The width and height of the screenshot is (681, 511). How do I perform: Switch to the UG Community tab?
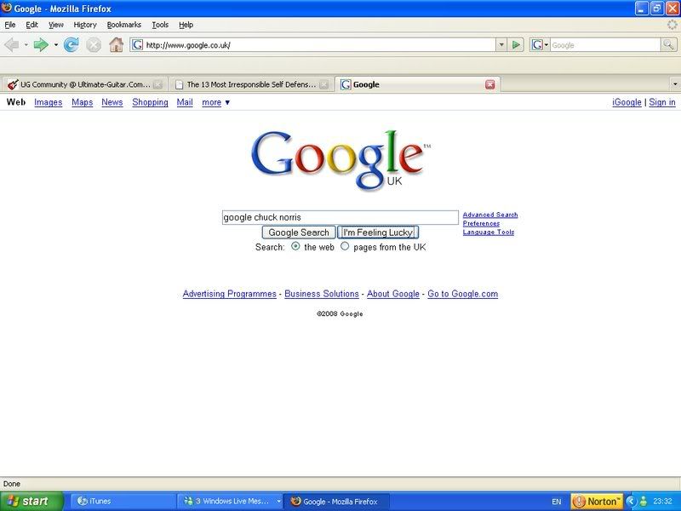(85, 84)
